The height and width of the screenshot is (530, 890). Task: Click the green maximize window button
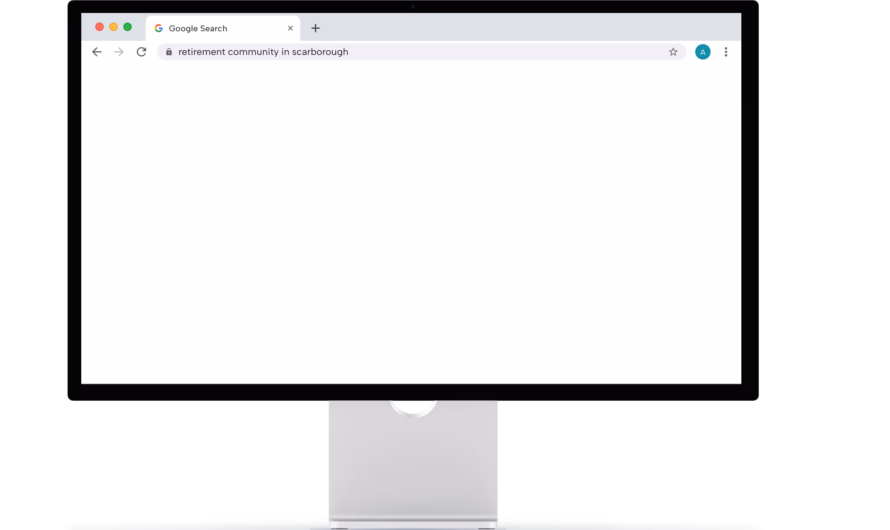pos(128,27)
